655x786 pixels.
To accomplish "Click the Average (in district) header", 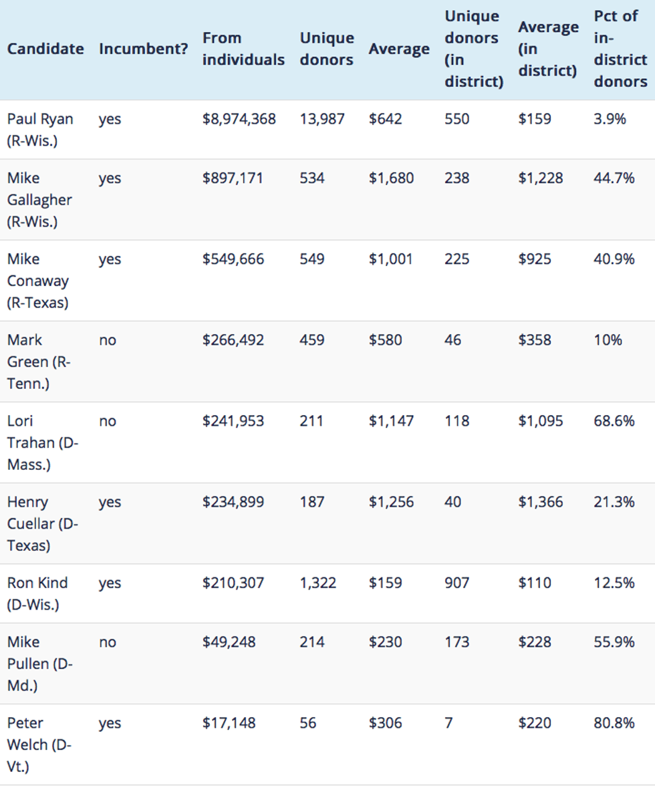I will pos(547,49).
